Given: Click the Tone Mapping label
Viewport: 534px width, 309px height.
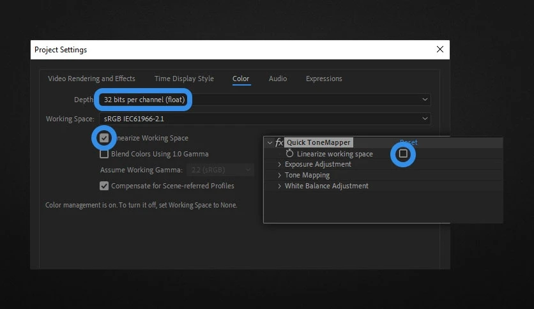Looking at the screenshot, I should pyautogui.click(x=307, y=176).
